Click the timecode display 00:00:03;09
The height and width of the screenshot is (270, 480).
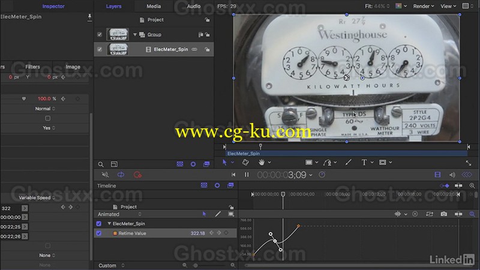pos(281,175)
